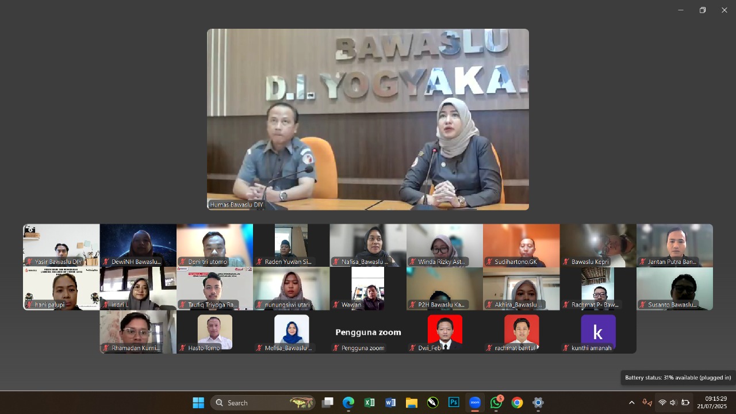The image size is (736, 414).
Task: Click the battery tray icon
Action: (x=685, y=402)
